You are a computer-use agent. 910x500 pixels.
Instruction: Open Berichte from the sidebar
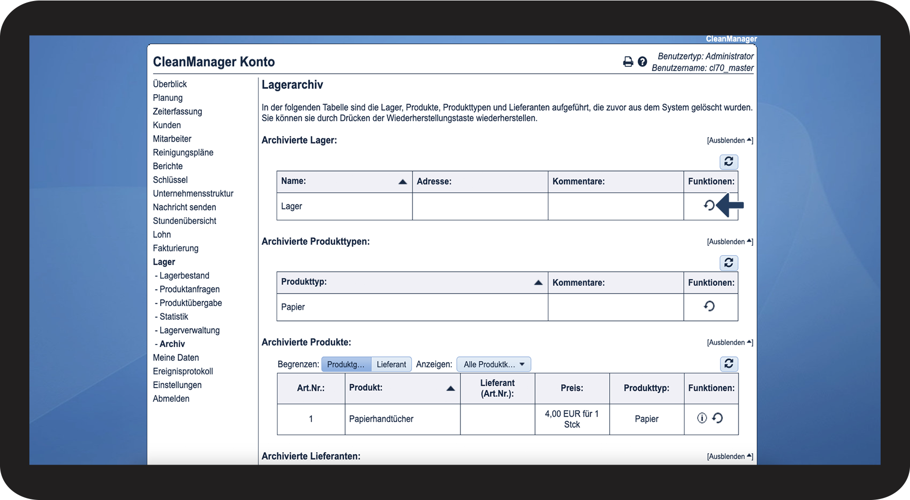[168, 166]
